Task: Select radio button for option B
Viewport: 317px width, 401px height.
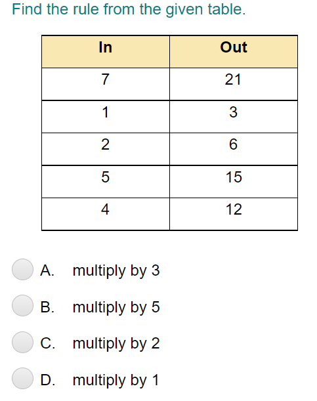Action: 22,306
